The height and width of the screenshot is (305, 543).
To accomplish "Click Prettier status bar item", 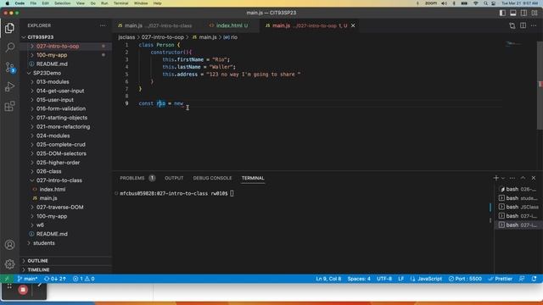I will [500, 279].
